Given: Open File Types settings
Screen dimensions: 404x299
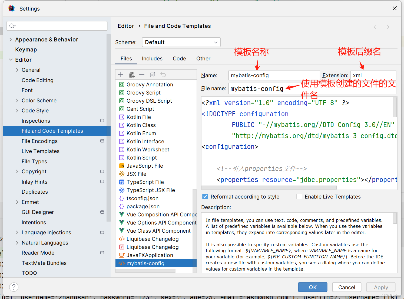Looking at the screenshot, I should coord(34,161).
